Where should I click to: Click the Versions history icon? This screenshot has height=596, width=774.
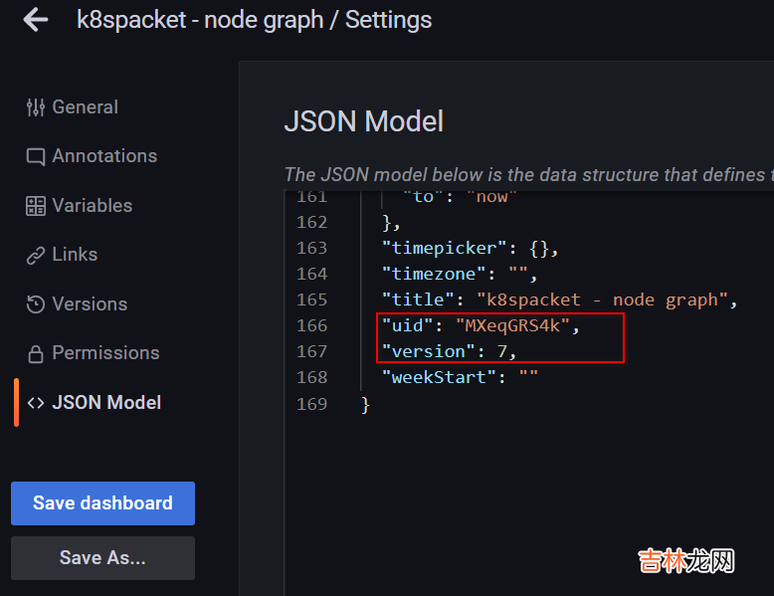click(x=36, y=304)
